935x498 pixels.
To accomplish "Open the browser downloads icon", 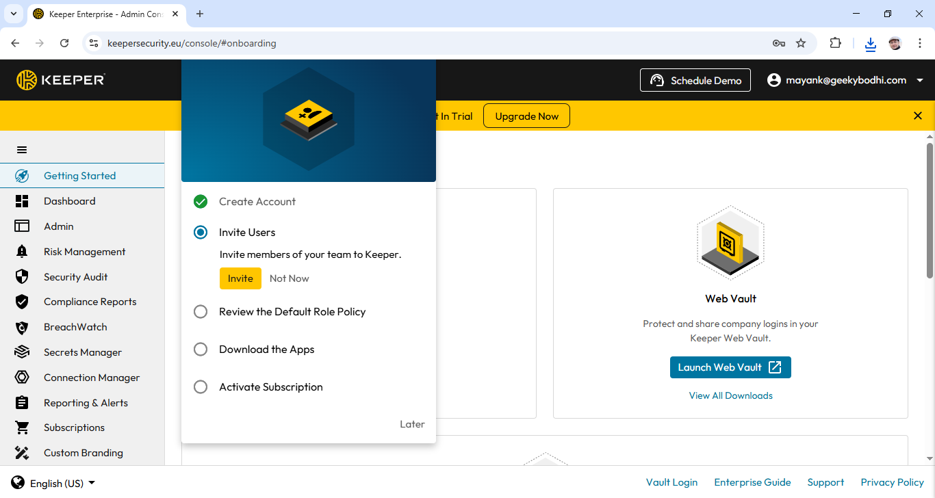I will (x=870, y=44).
